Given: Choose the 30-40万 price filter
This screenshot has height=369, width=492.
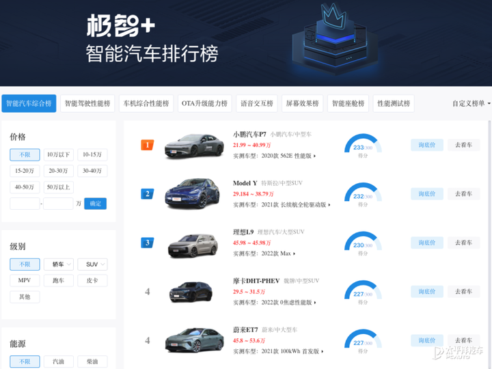Looking at the screenshot, I should coord(92,171).
